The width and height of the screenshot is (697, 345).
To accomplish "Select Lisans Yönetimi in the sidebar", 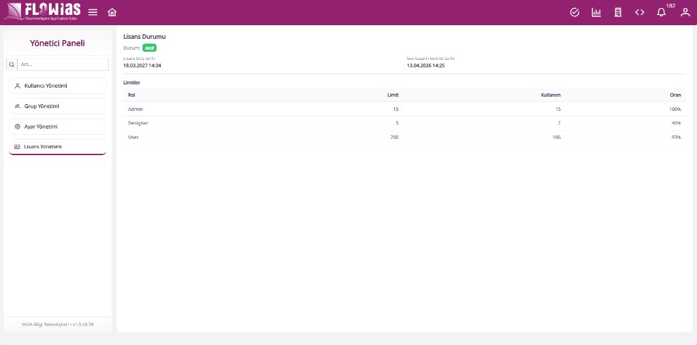I will tap(57, 147).
